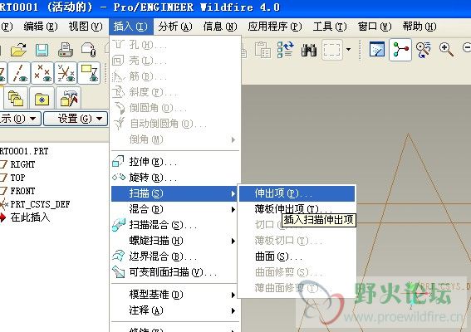Toggle coordinate system display icon
This screenshot has height=332, width=471.
(66, 73)
